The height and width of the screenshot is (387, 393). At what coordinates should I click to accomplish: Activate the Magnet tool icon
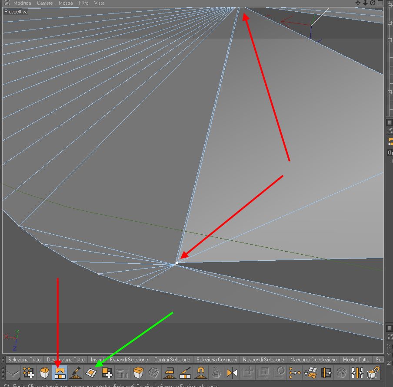tap(201, 373)
